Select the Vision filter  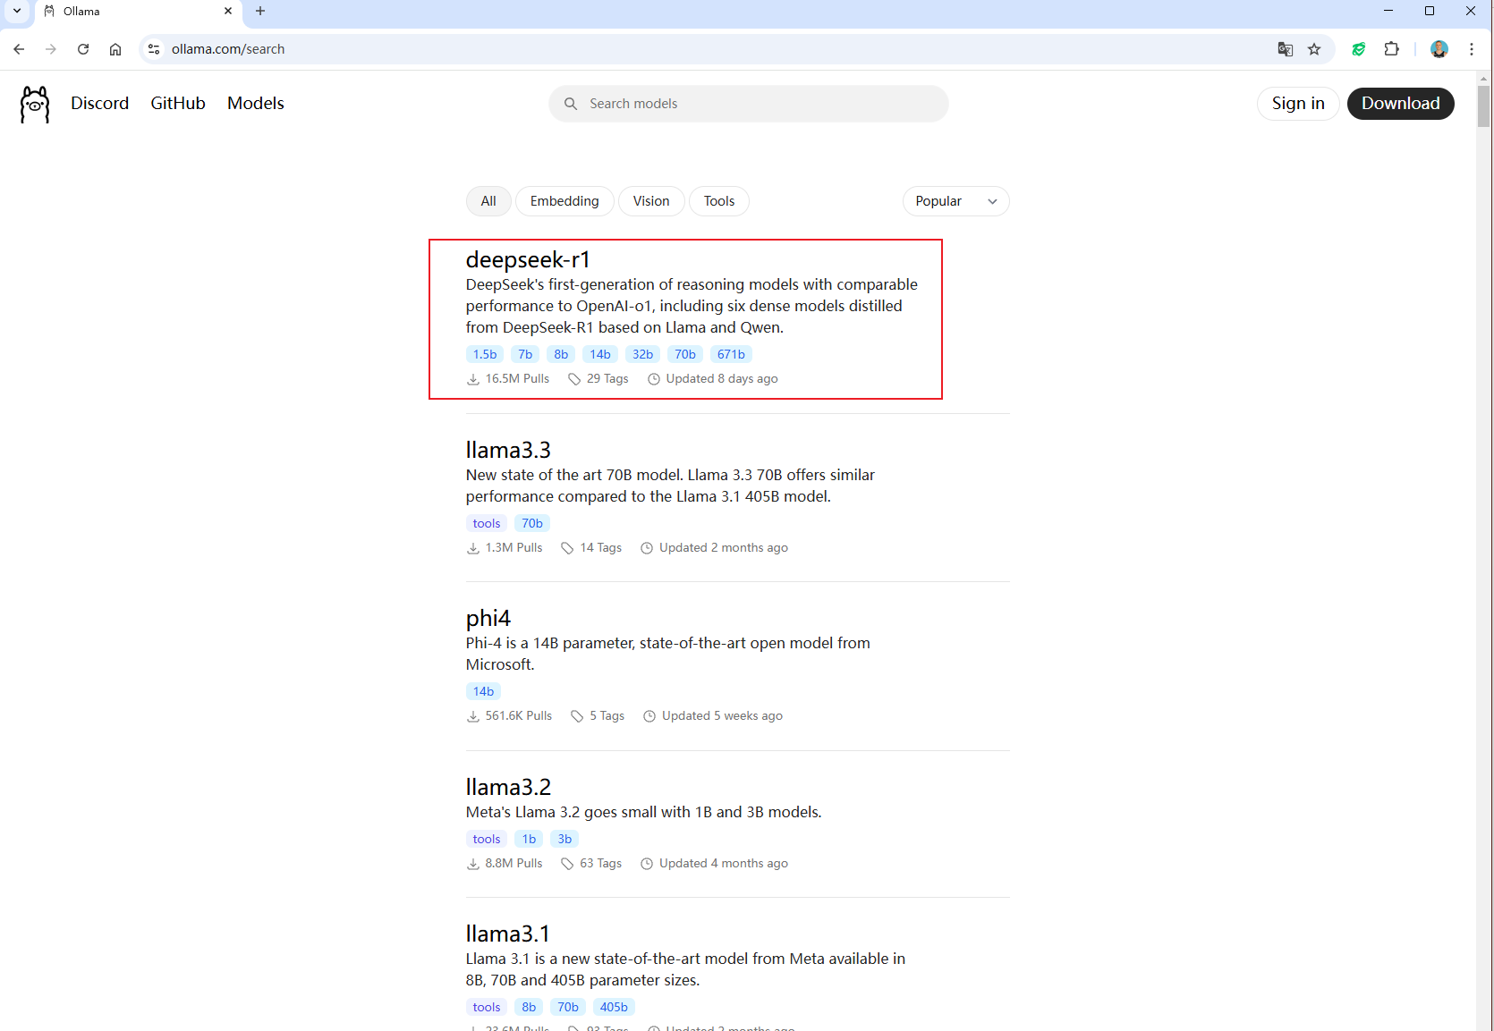[651, 201]
